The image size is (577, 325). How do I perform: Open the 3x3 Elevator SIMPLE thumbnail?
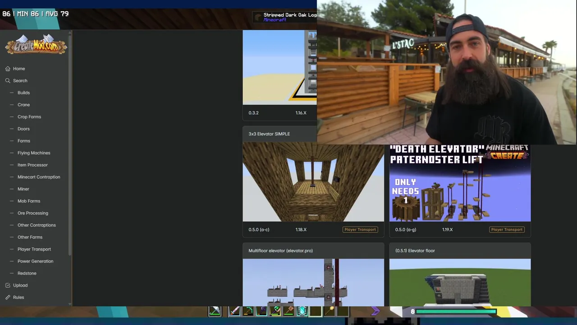pyautogui.click(x=313, y=183)
